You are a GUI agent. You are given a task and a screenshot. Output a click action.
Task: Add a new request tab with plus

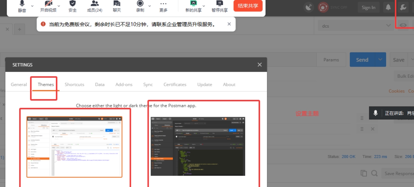pos(19,29)
